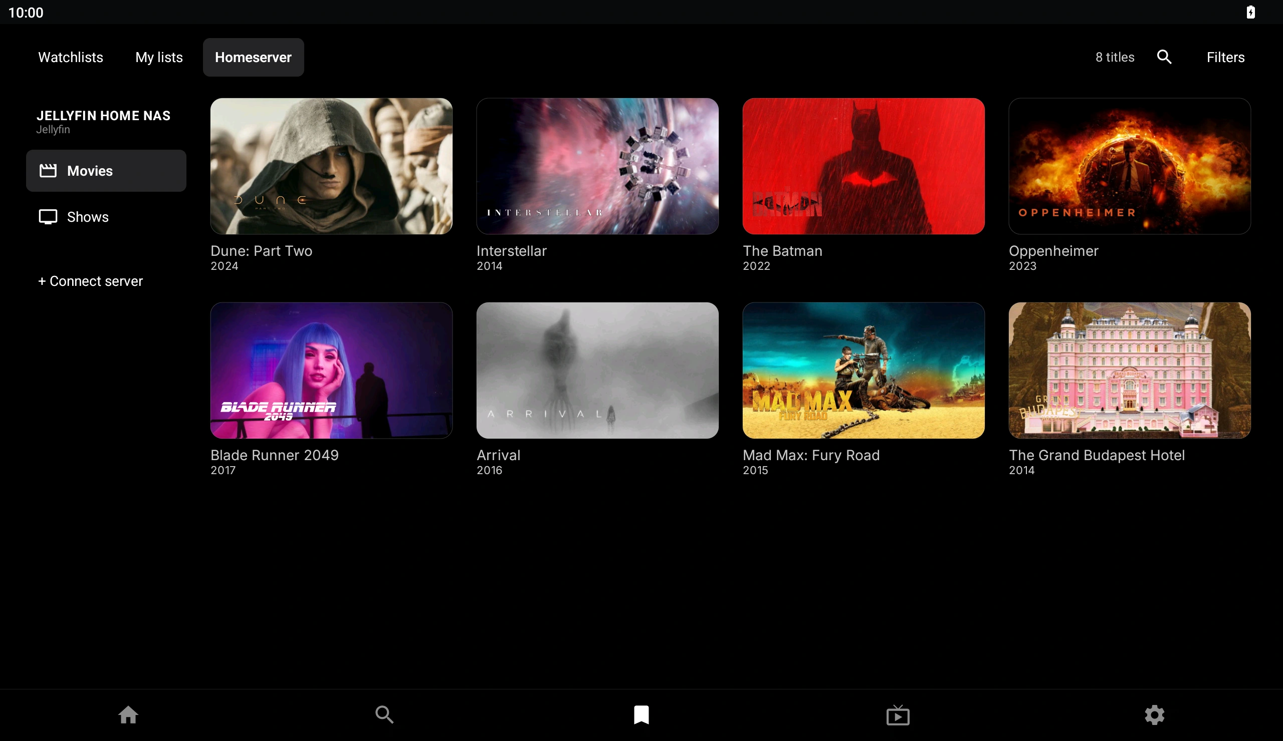Click the 'Mad Max: Fury Road' title text
Screen dimensions: 1283x741
[x=810, y=455]
